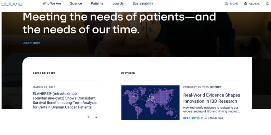This screenshot has width=271, height=135.
Task: Click the globe icon beside GLOBAL
Action: [x=245, y=4]
